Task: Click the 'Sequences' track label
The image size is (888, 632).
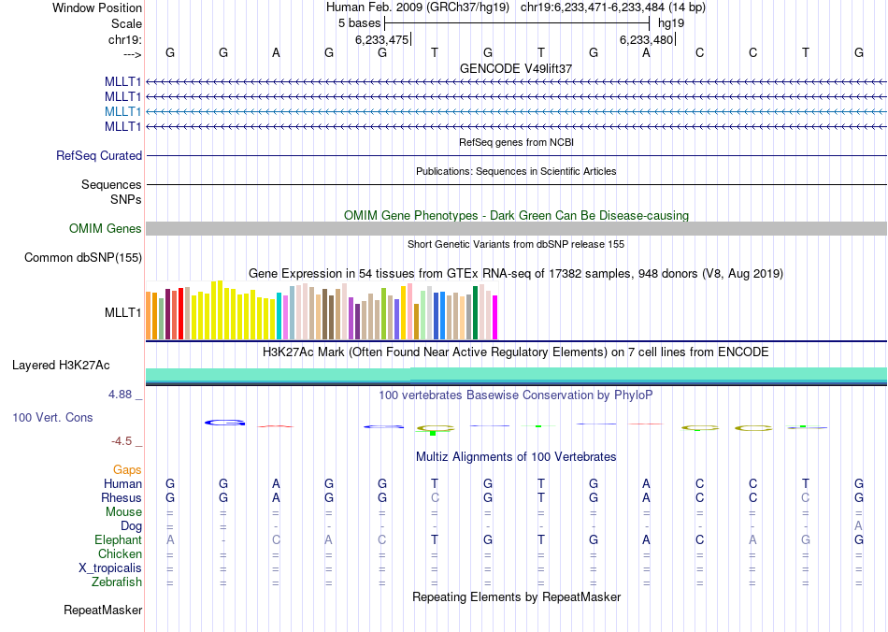Action: (111, 184)
